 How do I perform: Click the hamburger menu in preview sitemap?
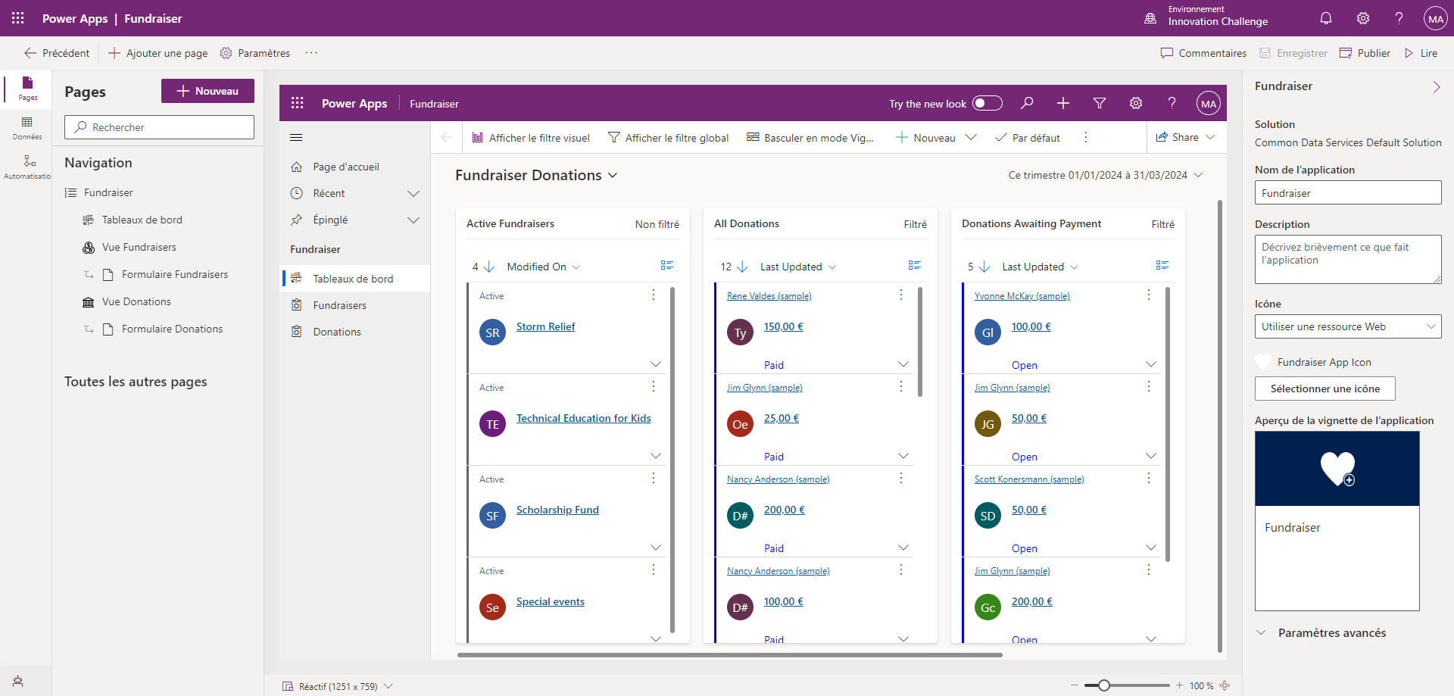pyautogui.click(x=296, y=137)
